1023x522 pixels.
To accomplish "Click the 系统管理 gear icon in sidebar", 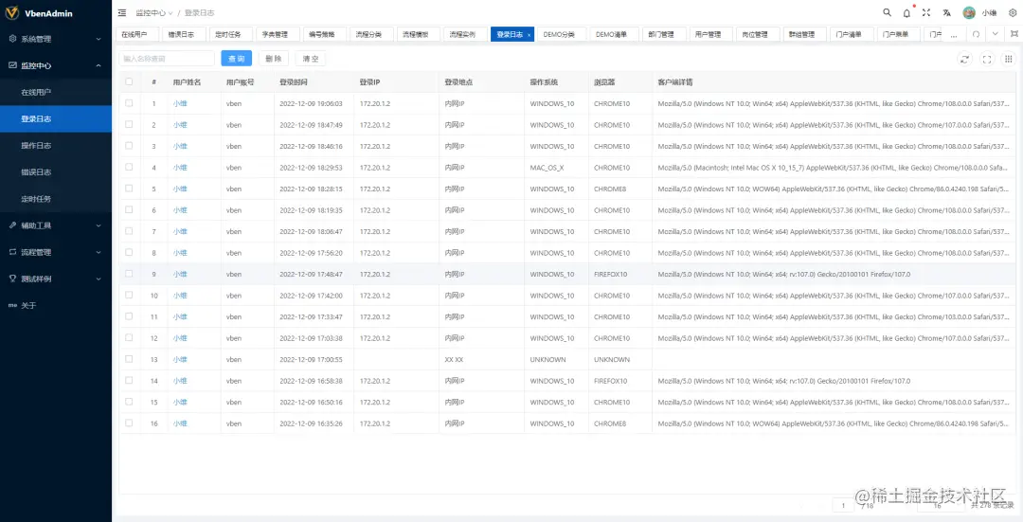I will pyautogui.click(x=12, y=39).
